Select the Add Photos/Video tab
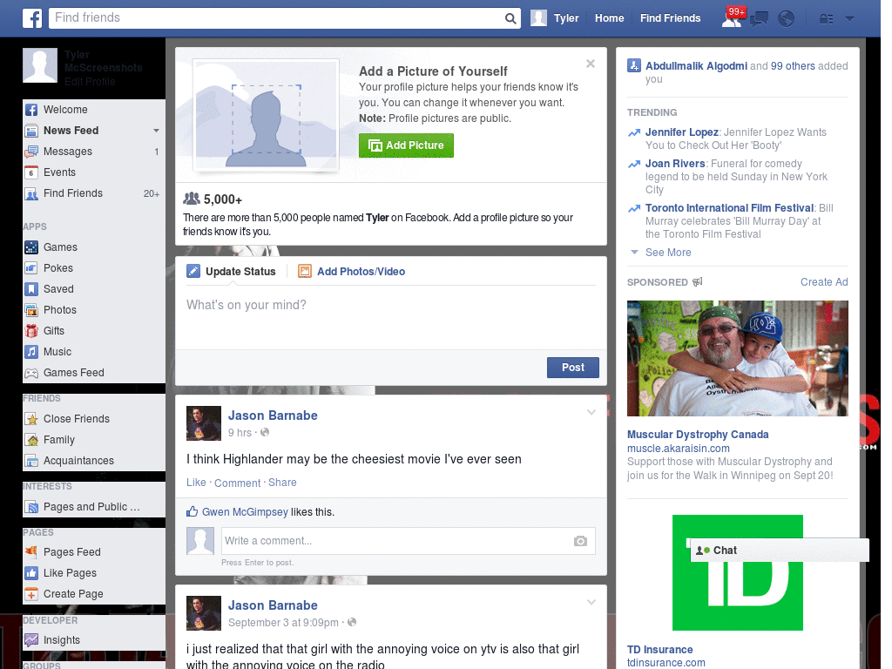Screen dimensions: 892x669 [x=352, y=272]
